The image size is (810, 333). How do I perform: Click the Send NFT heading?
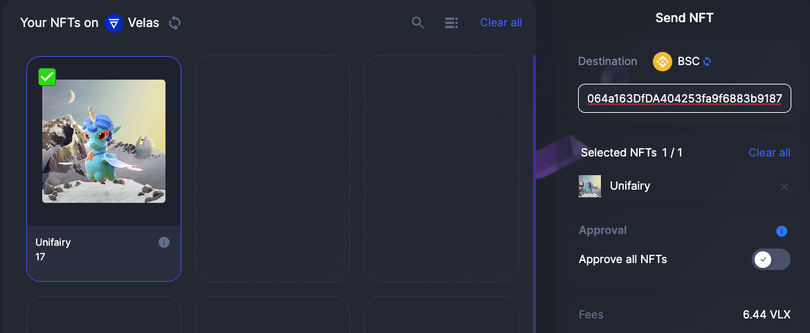684,17
